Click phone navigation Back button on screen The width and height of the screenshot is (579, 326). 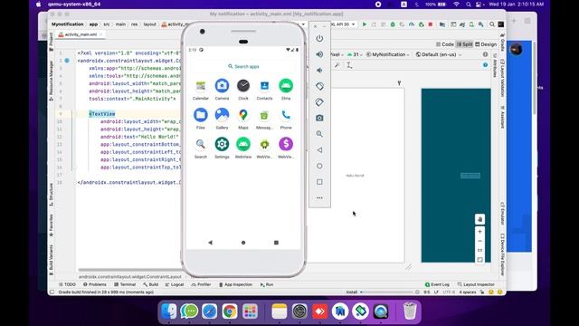coord(210,243)
